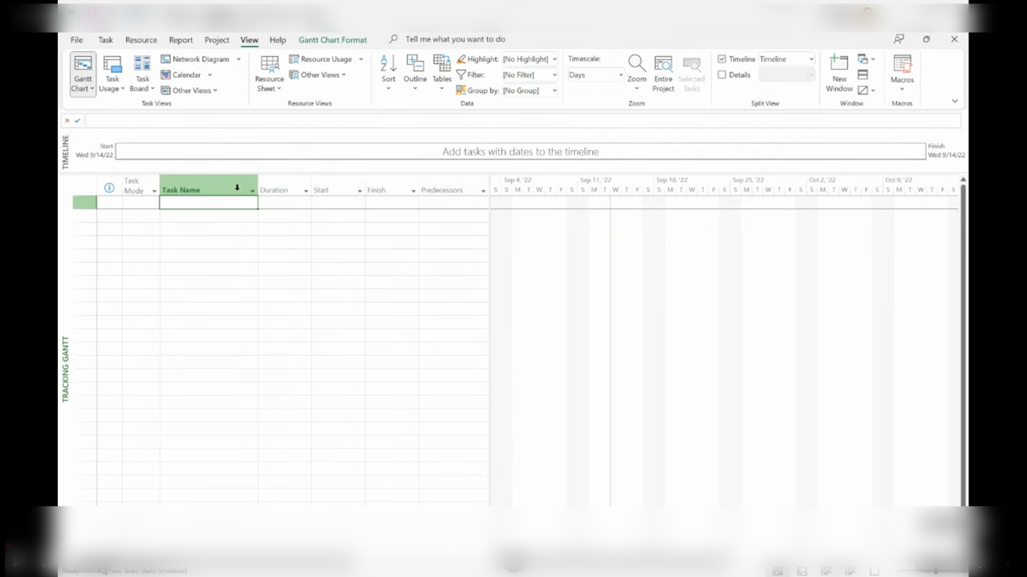Click the first Task Name cell
This screenshot has width=1027, height=577.
point(209,202)
